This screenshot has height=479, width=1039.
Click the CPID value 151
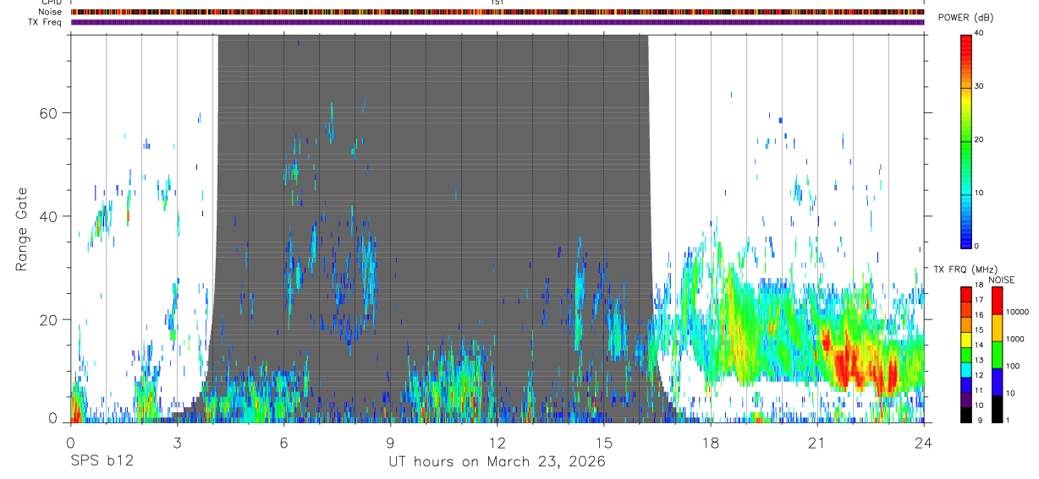tap(498, 3)
